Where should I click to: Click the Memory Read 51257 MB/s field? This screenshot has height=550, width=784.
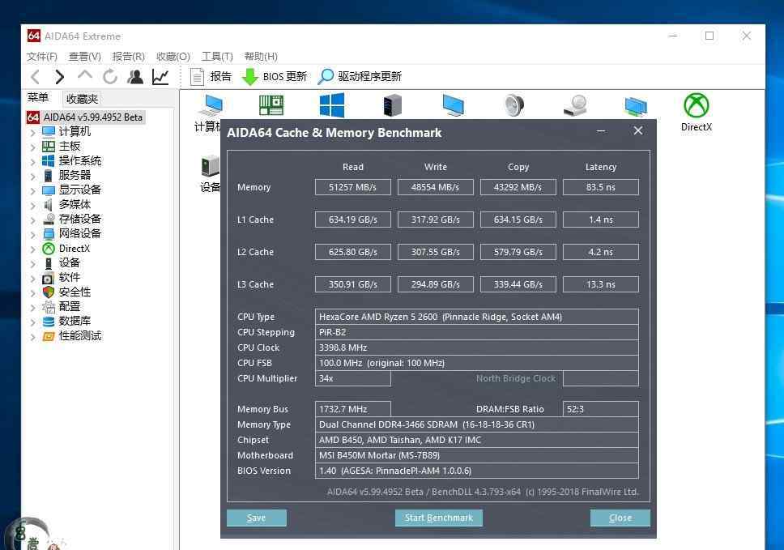pyautogui.click(x=352, y=187)
